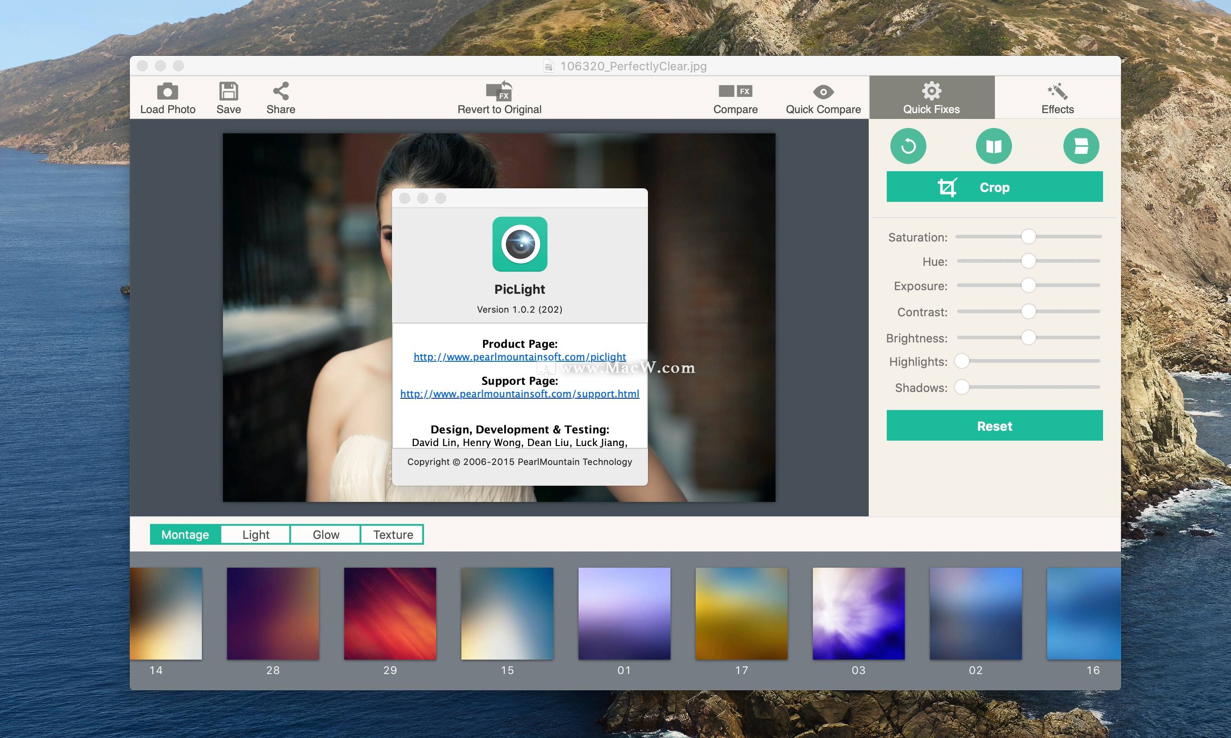
Task: Apply montage thumbnail 01
Action: tap(624, 614)
